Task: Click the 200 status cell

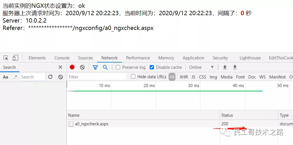Action: tap(224, 124)
